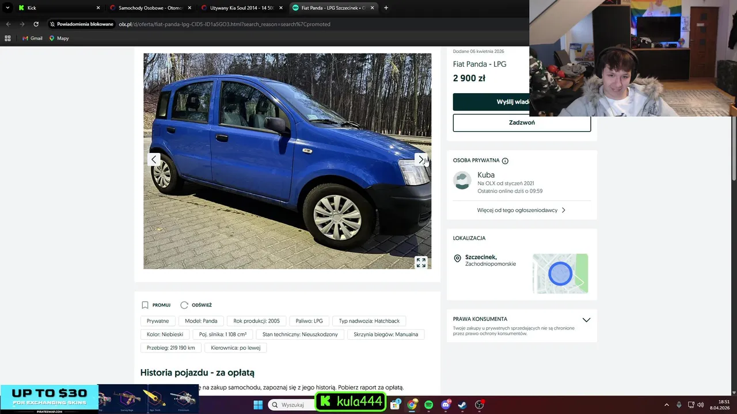This screenshot has width=737, height=414.
Task: Click the location pin icon by Szczecinek
Action: pyautogui.click(x=458, y=259)
